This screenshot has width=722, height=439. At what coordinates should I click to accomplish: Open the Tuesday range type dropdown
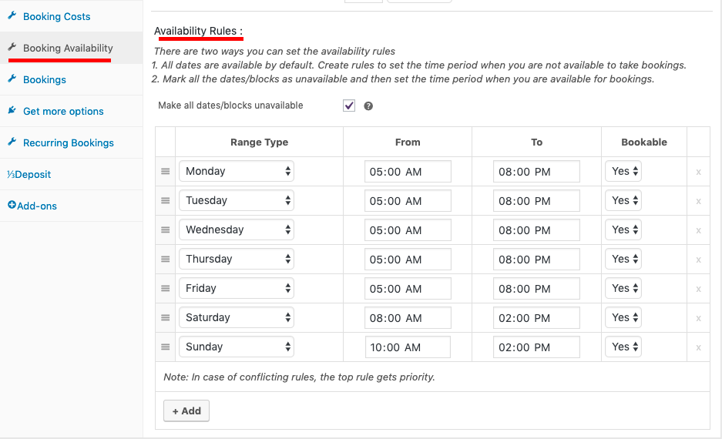(x=237, y=201)
